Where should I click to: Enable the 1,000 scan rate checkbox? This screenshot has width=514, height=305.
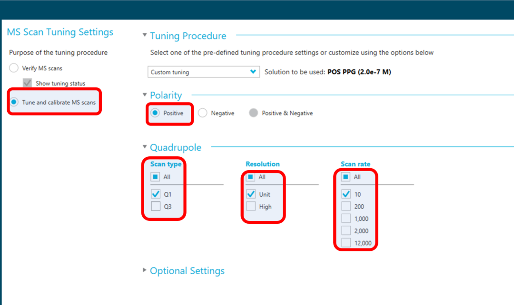point(346,219)
